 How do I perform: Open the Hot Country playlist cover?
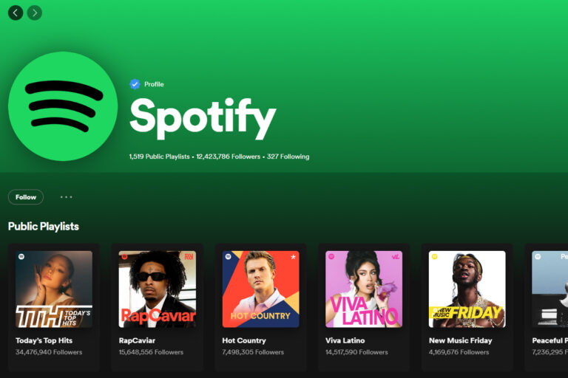(261, 289)
